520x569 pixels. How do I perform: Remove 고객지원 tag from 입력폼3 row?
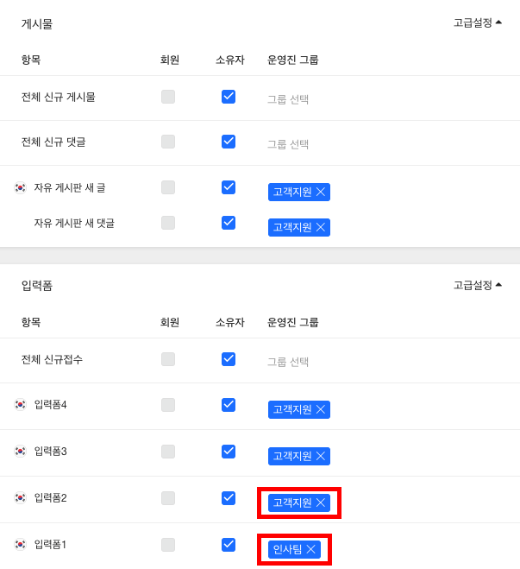tap(321, 456)
